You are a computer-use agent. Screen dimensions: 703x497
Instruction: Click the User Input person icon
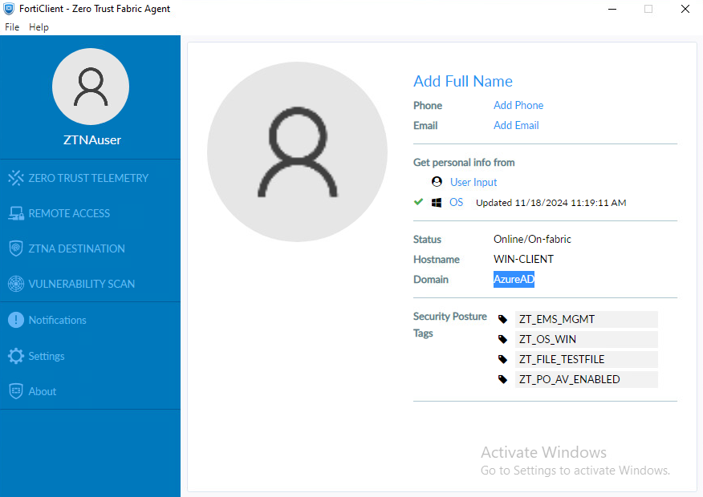tap(437, 182)
